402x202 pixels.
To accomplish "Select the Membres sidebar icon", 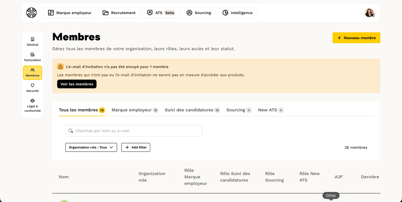I will (33, 70).
